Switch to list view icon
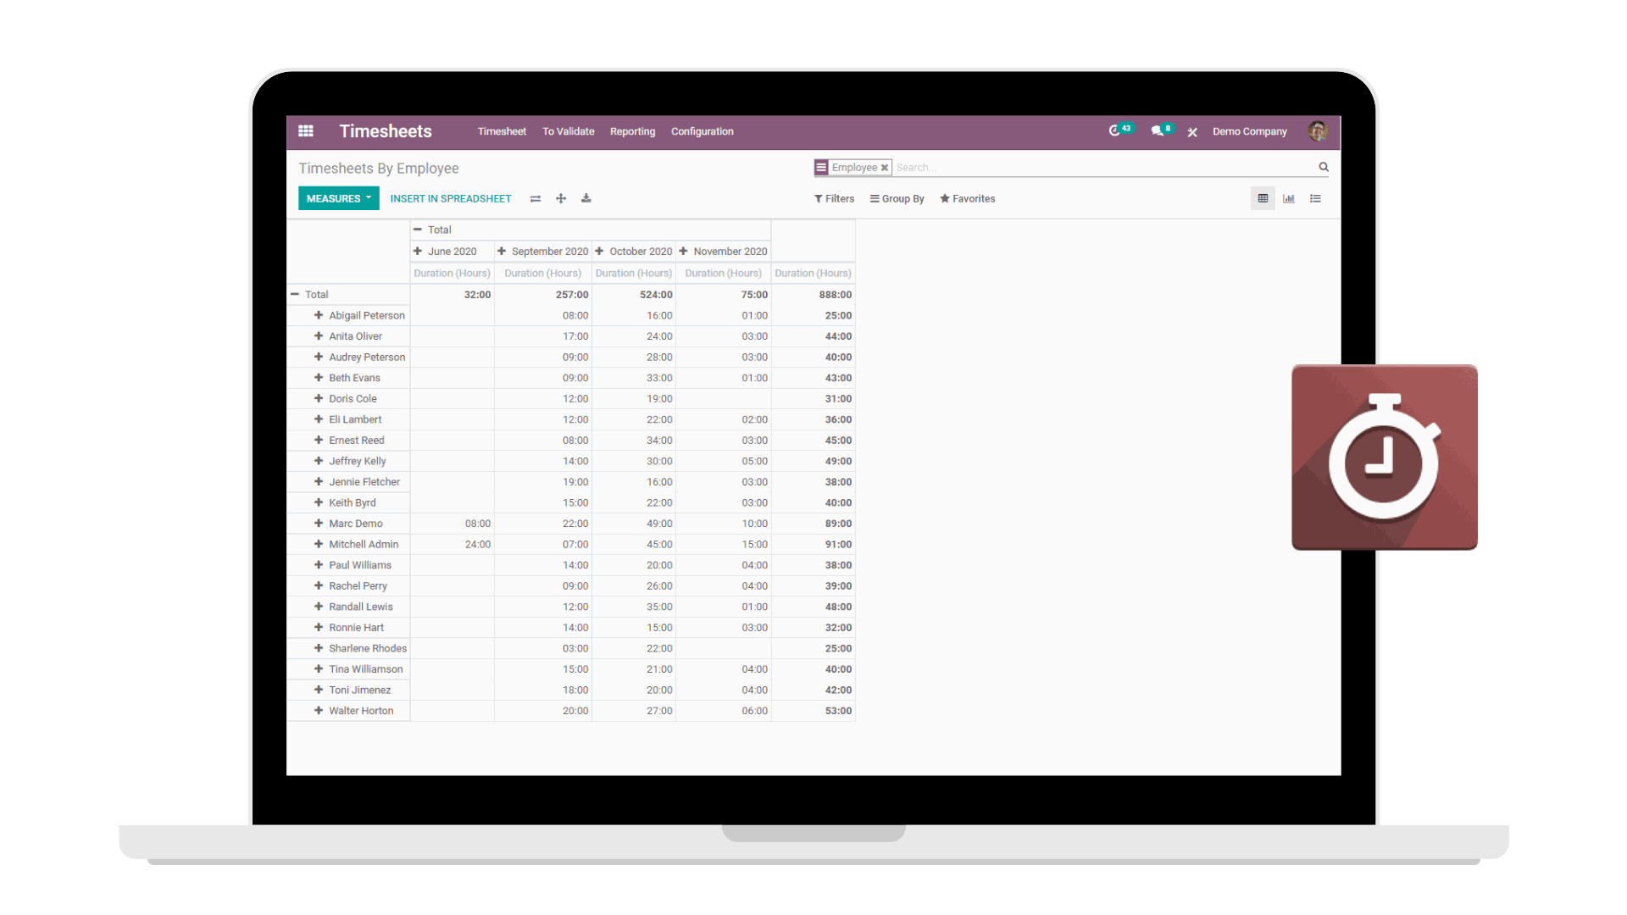The width and height of the screenshot is (1627, 915). coord(1315,199)
